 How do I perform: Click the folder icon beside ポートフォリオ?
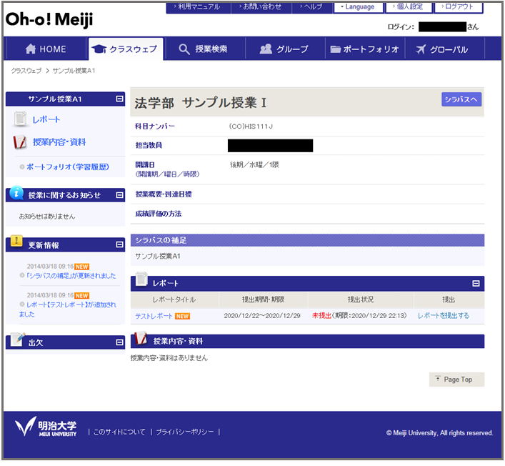335,49
